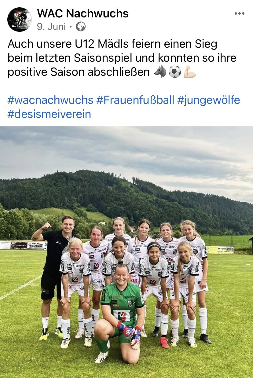Image resolution: width=253 pixels, height=378 pixels.
Task: Tap the #jungewölfe hashtag
Action: pyautogui.click(x=209, y=100)
